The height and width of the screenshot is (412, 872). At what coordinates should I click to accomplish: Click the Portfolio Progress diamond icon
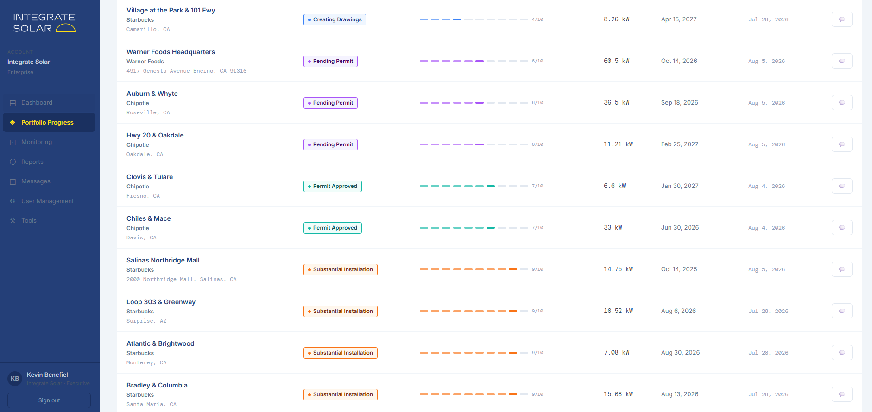click(13, 122)
